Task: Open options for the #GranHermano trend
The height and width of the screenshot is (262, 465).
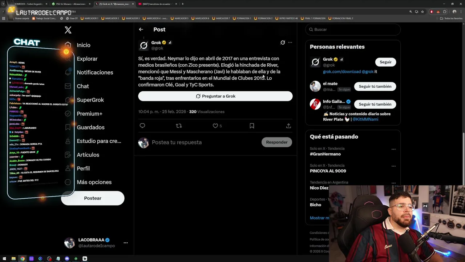Action: [x=393, y=149]
